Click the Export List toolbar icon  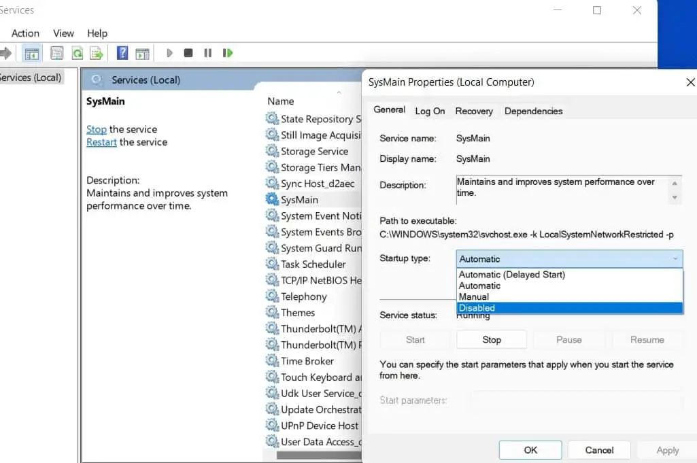[97, 53]
